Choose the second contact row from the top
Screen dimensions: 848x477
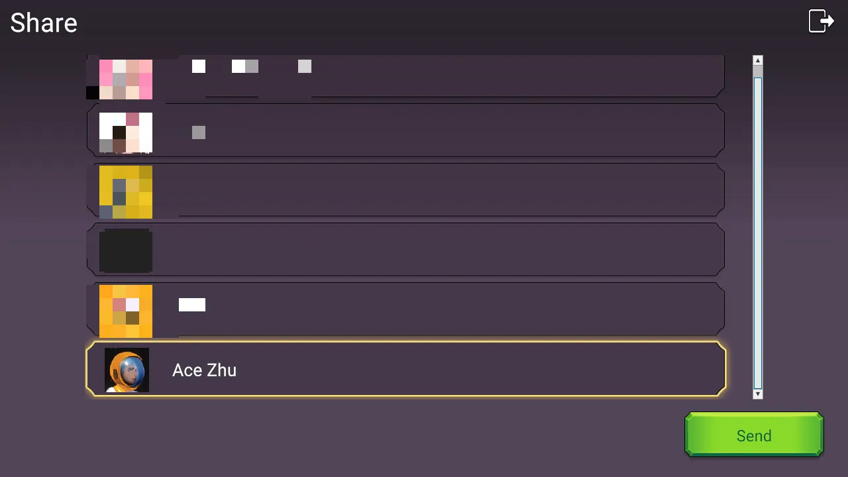tap(437, 130)
